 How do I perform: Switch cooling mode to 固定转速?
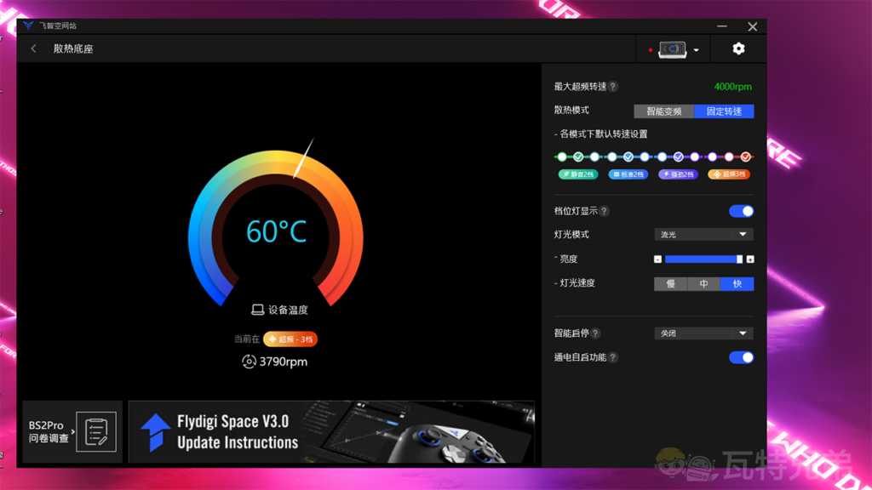(724, 111)
